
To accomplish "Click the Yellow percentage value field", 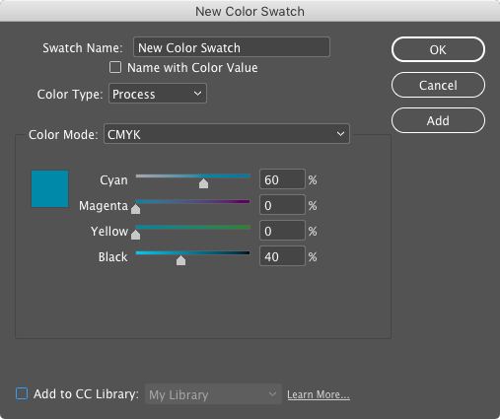I will coord(282,231).
